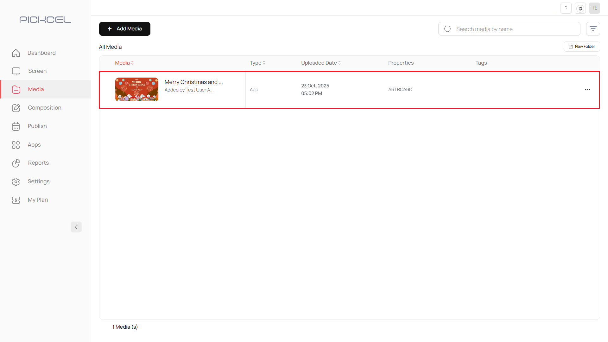Open the filter icon beside search
This screenshot has height=342, width=608.
click(593, 29)
